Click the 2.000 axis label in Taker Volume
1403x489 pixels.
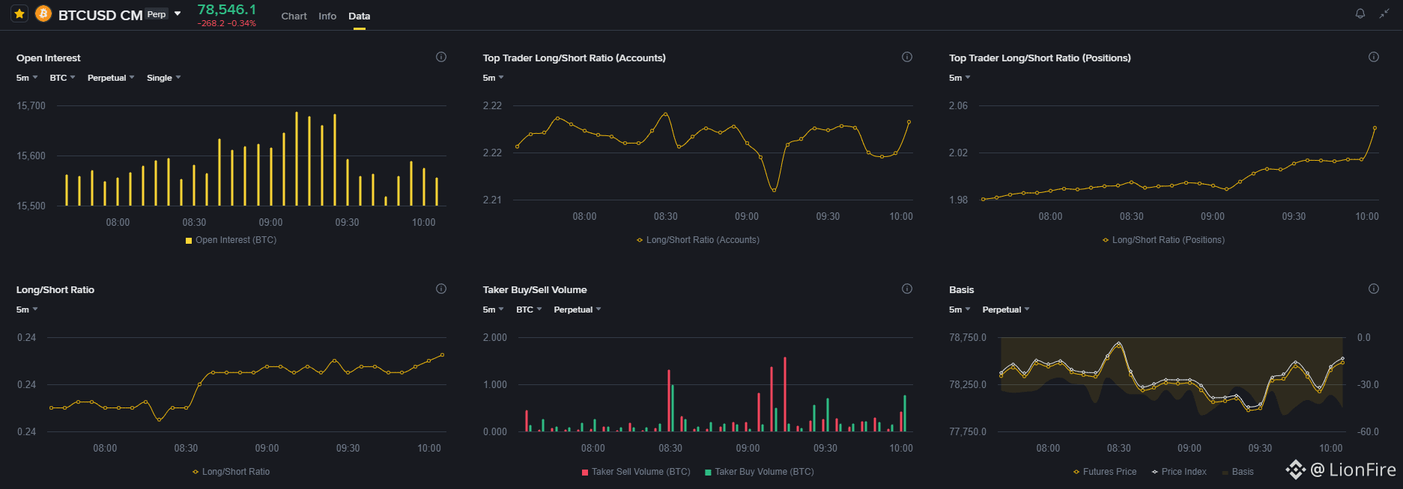click(x=494, y=338)
